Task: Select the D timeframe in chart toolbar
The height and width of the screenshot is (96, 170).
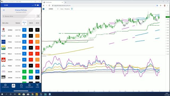Action: (58, 9)
